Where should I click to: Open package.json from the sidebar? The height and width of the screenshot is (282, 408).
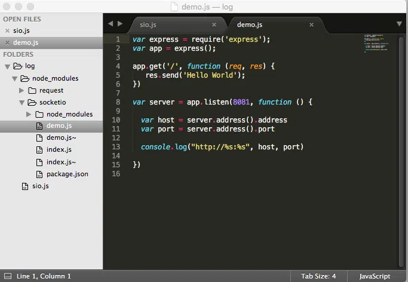tap(67, 174)
